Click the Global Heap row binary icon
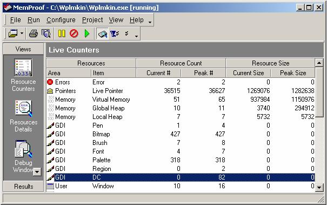Screen dimensions: 327x205 (x=51, y=108)
